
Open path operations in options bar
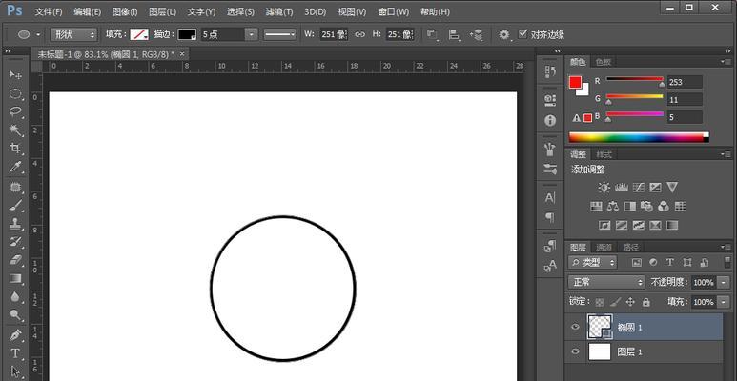pyautogui.click(x=432, y=34)
